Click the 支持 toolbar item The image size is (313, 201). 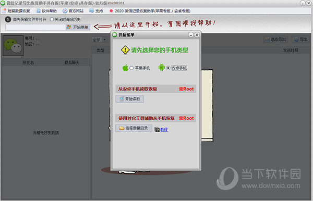(x=96, y=11)
